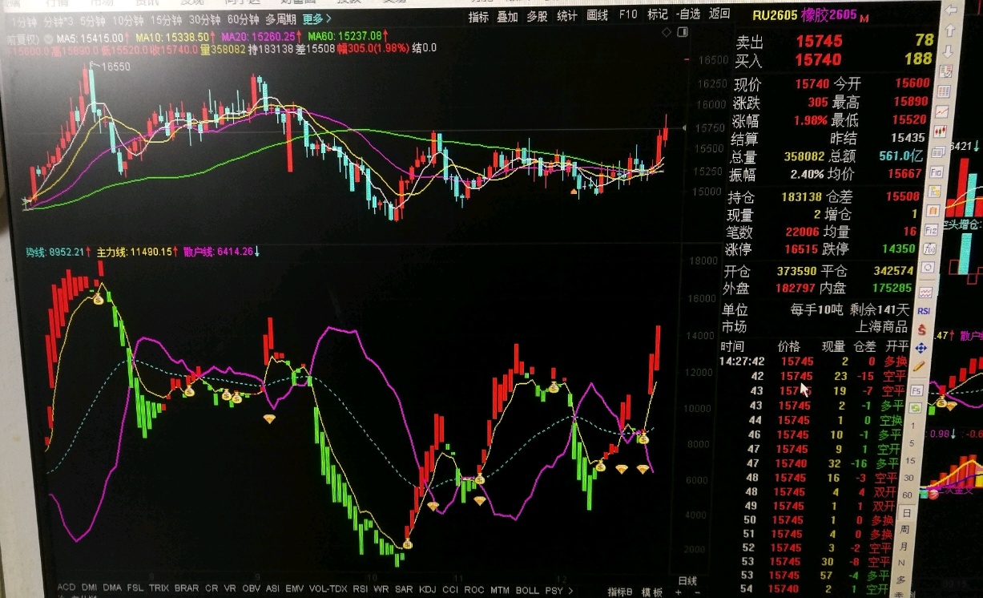Click the 画线 draw-line button

(598, 16)
